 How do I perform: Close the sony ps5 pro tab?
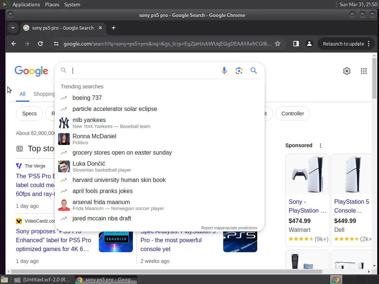click(100, 28)
